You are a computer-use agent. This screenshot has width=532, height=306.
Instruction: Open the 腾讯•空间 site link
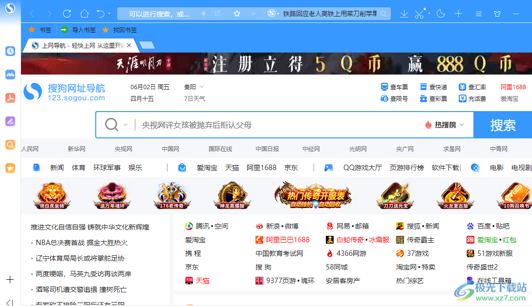point(207,226)
